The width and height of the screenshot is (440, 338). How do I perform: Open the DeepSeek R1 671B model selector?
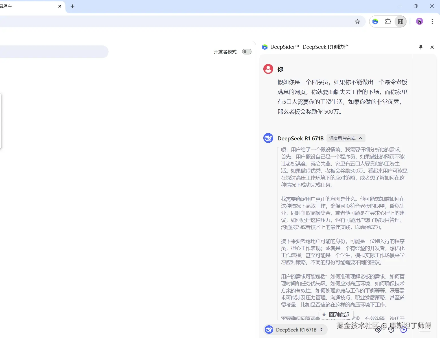[x=295, y=330]
